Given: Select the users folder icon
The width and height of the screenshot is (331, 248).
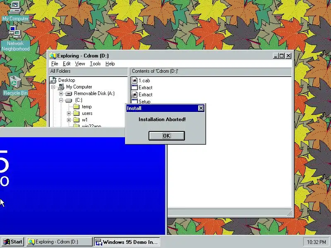Looking at the screenshot, I should tap(76, 113).
